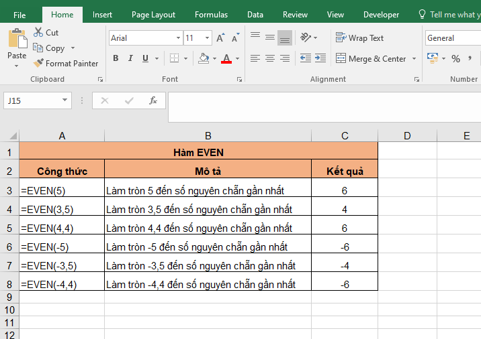Align text to bottom

click(285, 38)
